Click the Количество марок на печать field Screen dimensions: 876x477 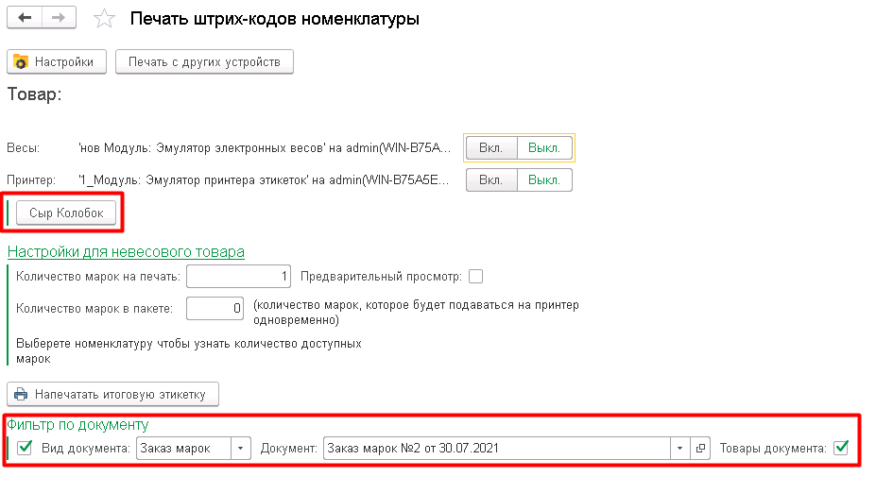pos(238,277)
